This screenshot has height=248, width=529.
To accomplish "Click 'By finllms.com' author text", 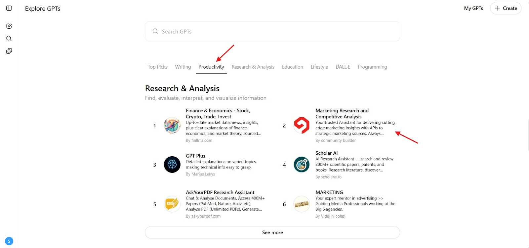I will 199,140.
